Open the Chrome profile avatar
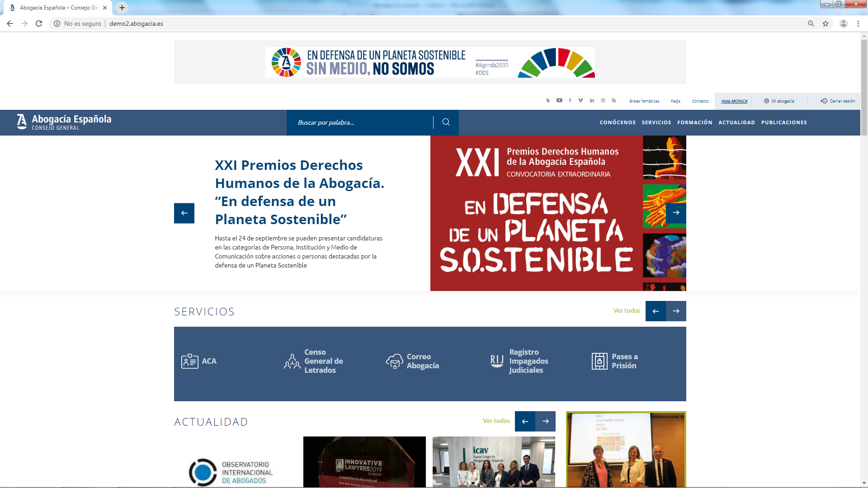This screenshot has height=488, width=868. [844, 23]
